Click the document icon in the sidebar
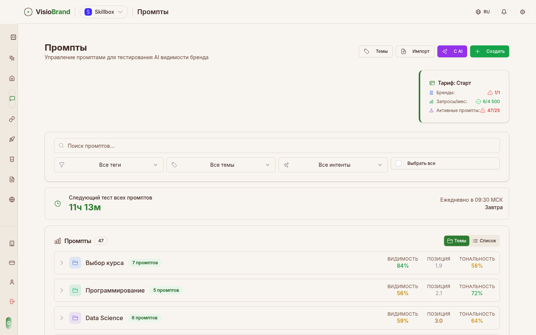 (x=12, y=179)
